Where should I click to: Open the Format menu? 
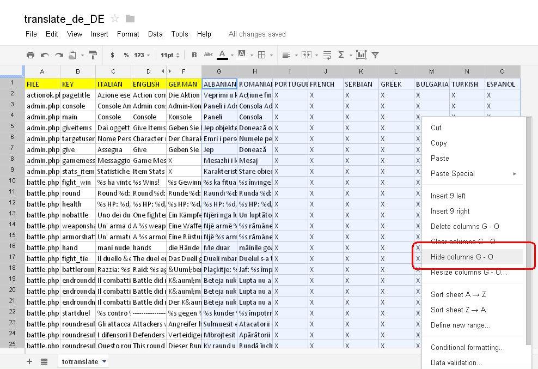[x=128, y=34]
